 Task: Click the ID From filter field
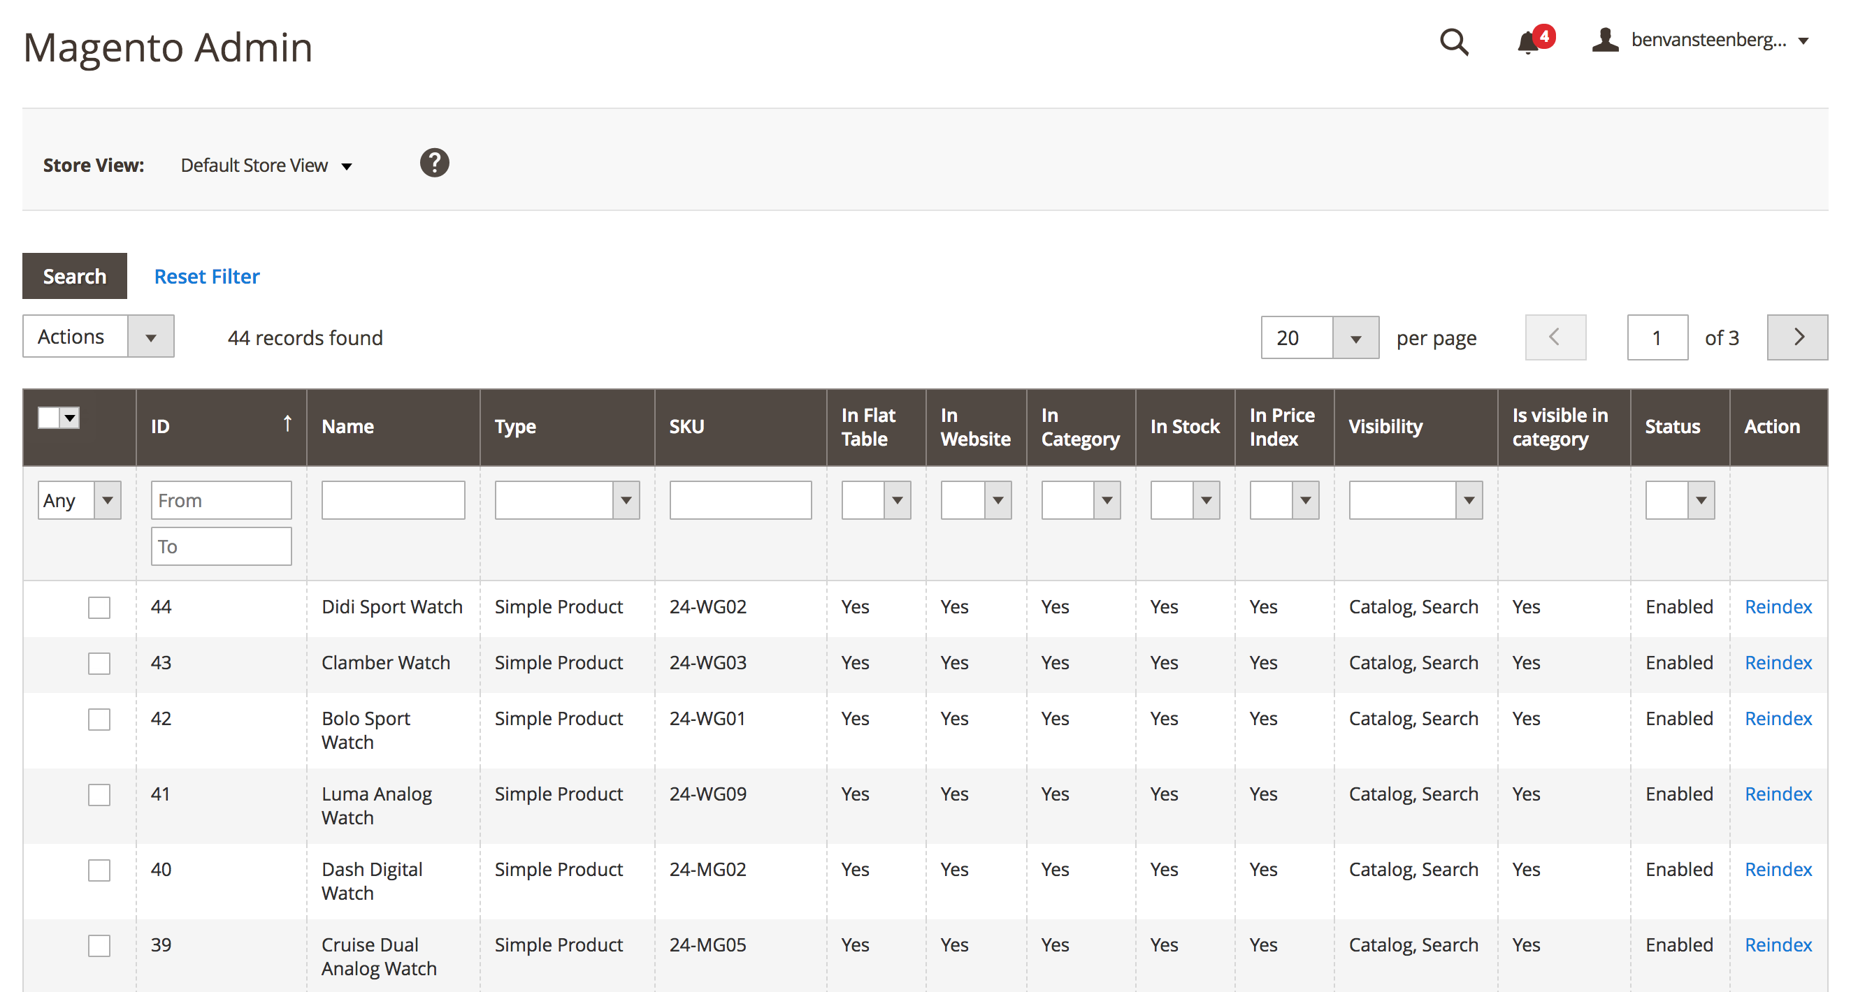[x=221, y=500]
